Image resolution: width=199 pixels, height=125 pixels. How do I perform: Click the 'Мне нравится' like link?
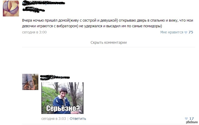172,32
